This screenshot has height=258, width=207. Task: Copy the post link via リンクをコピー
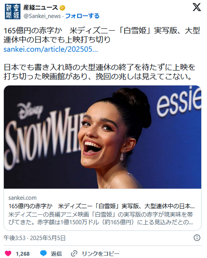coord(101,254)
